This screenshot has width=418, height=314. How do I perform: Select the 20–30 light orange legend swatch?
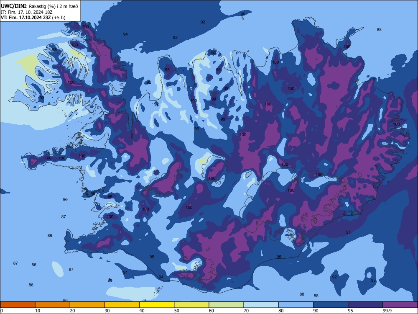click(x=87, y=305)
